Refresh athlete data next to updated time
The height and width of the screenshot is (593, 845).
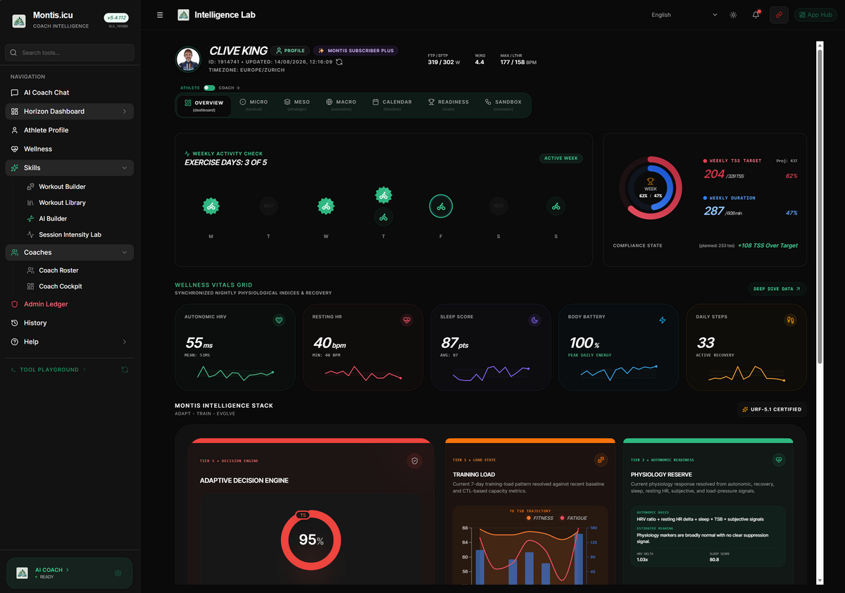click(x=339, y=62)
